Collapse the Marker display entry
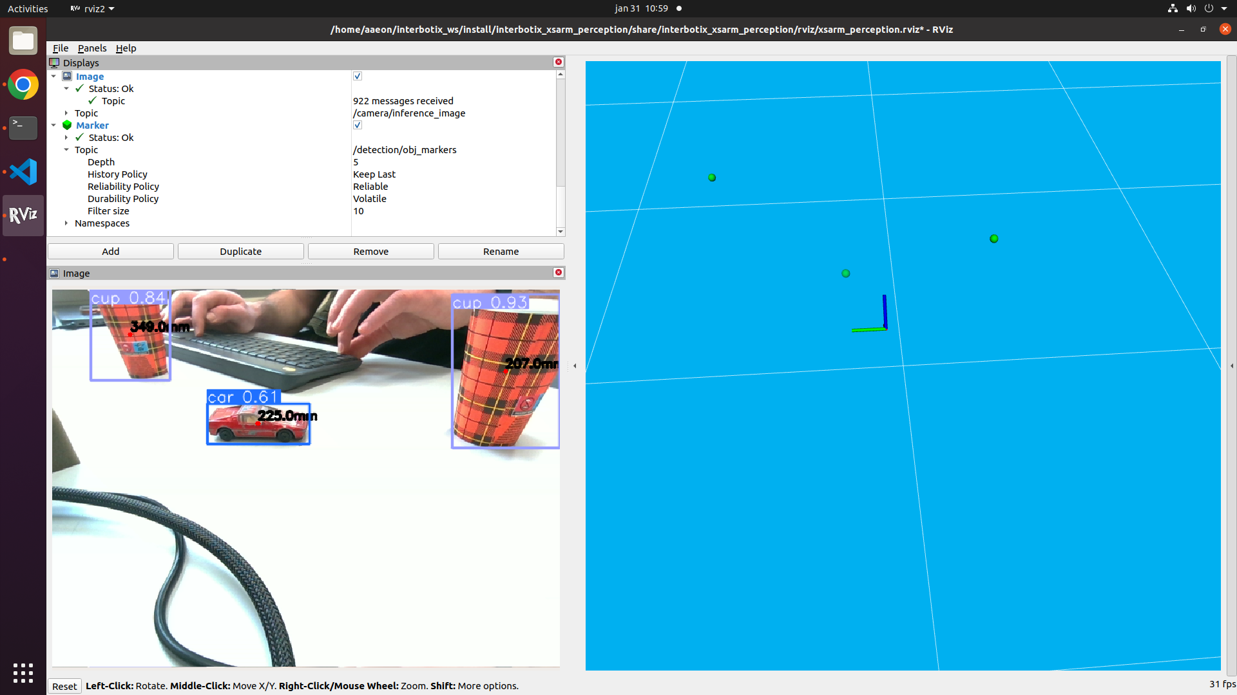 (x=54, y=125)
